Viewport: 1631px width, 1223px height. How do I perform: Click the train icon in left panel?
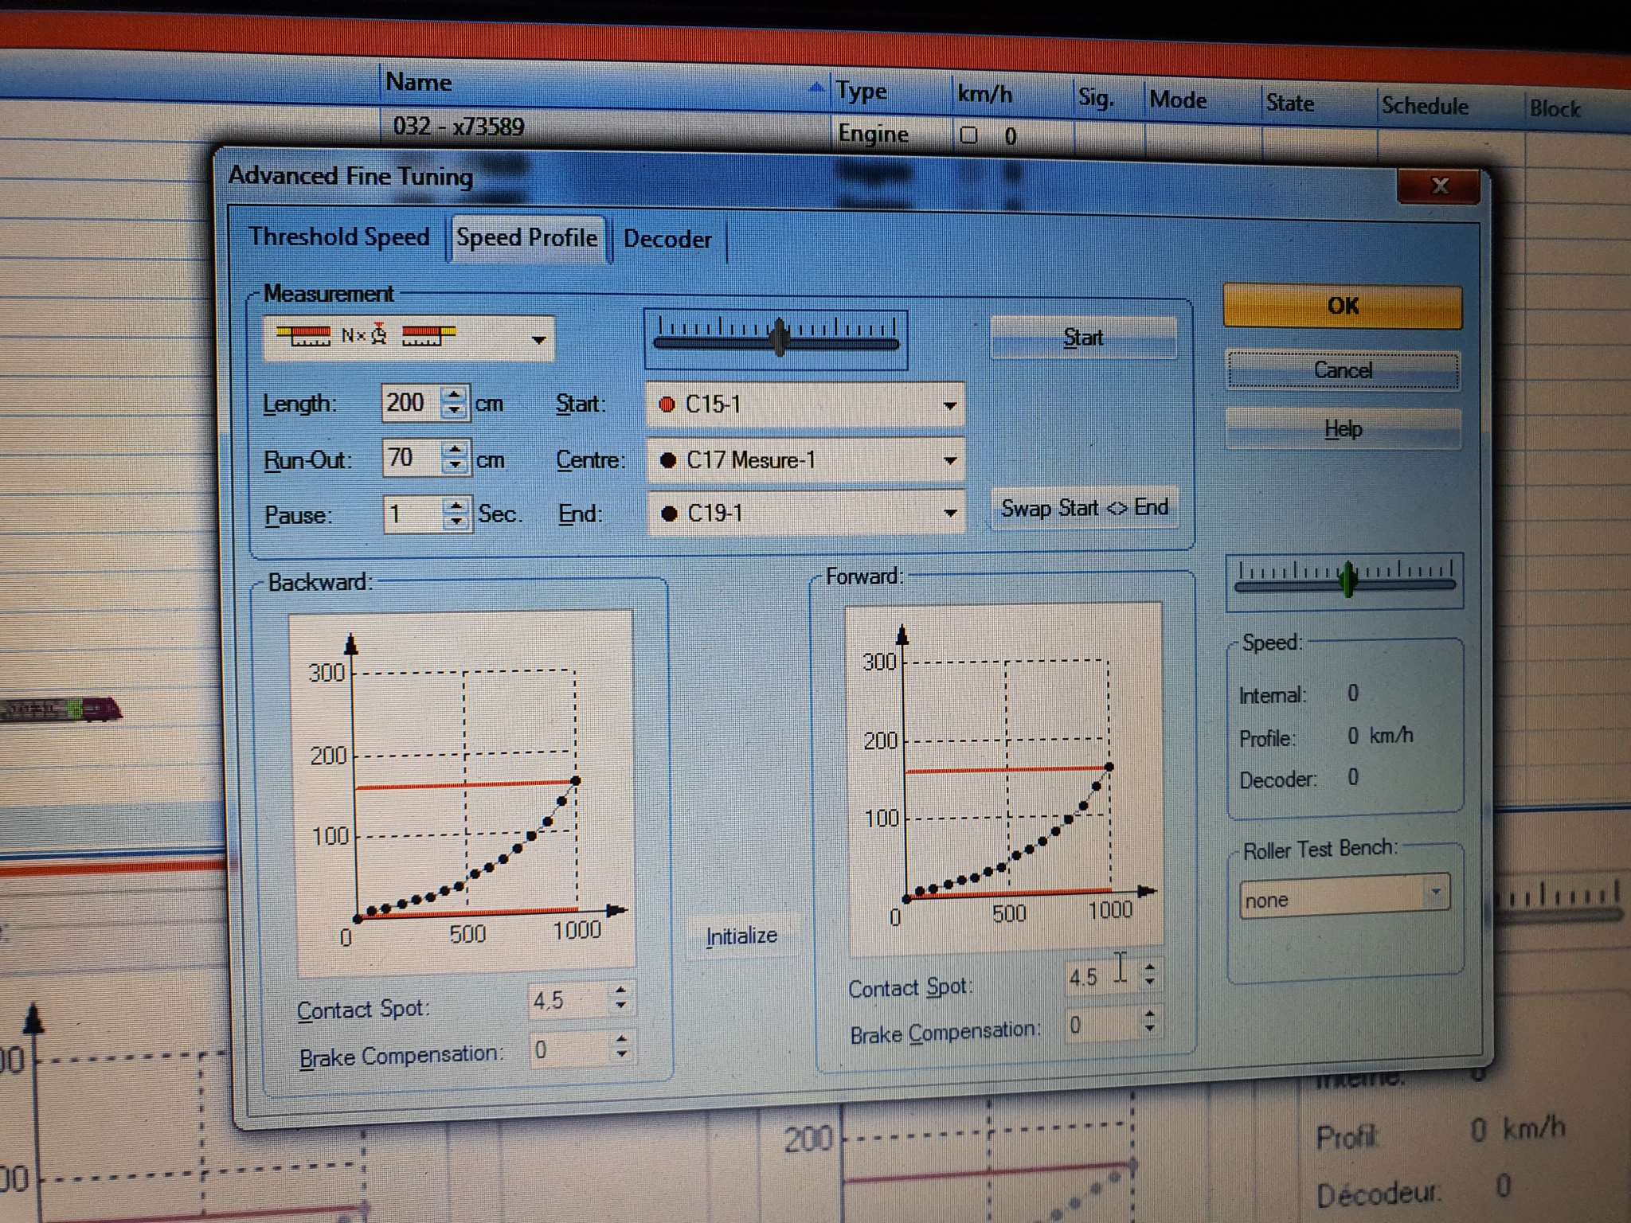62,709
